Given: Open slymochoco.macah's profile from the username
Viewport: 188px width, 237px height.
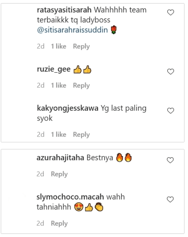Looking at the screenshot, I should point(70,197).
